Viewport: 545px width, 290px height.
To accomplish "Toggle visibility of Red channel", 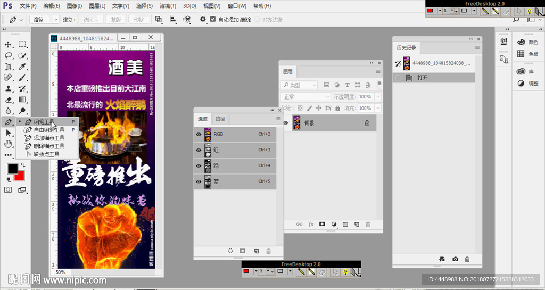I will coord(199,150).
